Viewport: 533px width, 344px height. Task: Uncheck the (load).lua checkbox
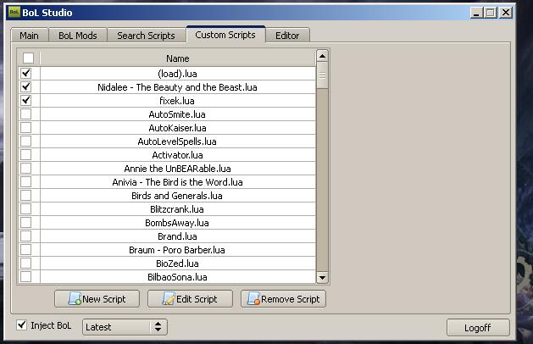pos(25,73)
